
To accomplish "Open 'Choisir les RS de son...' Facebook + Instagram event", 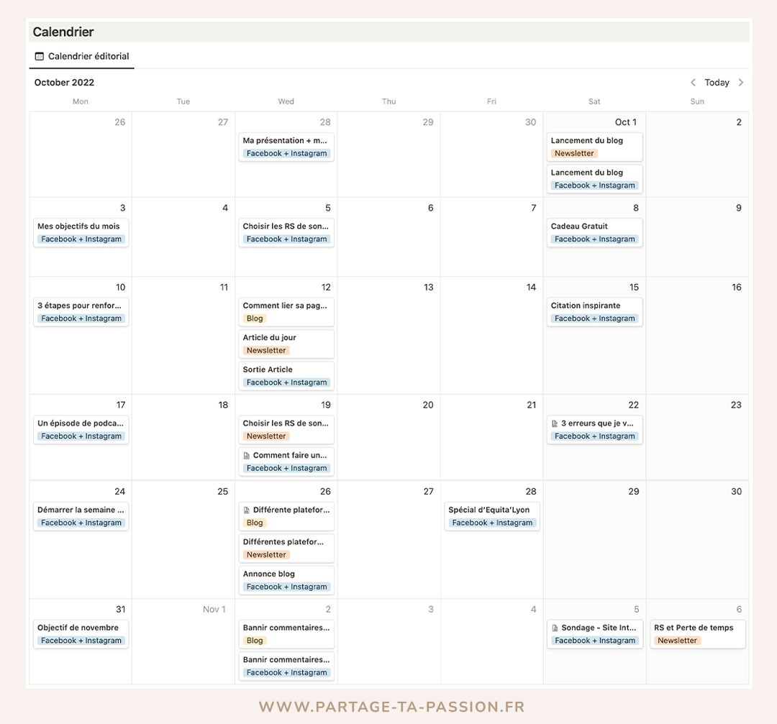I will (x=286, y=232).
